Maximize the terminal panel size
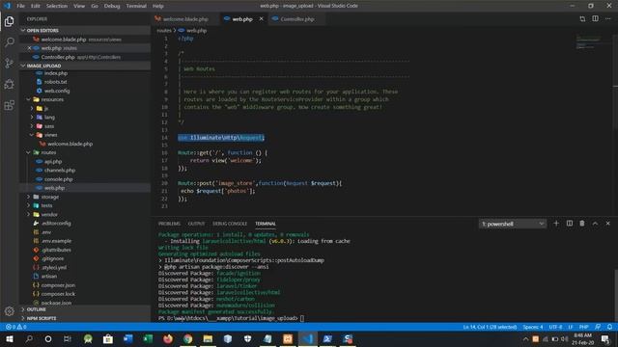 coord(595,224)
